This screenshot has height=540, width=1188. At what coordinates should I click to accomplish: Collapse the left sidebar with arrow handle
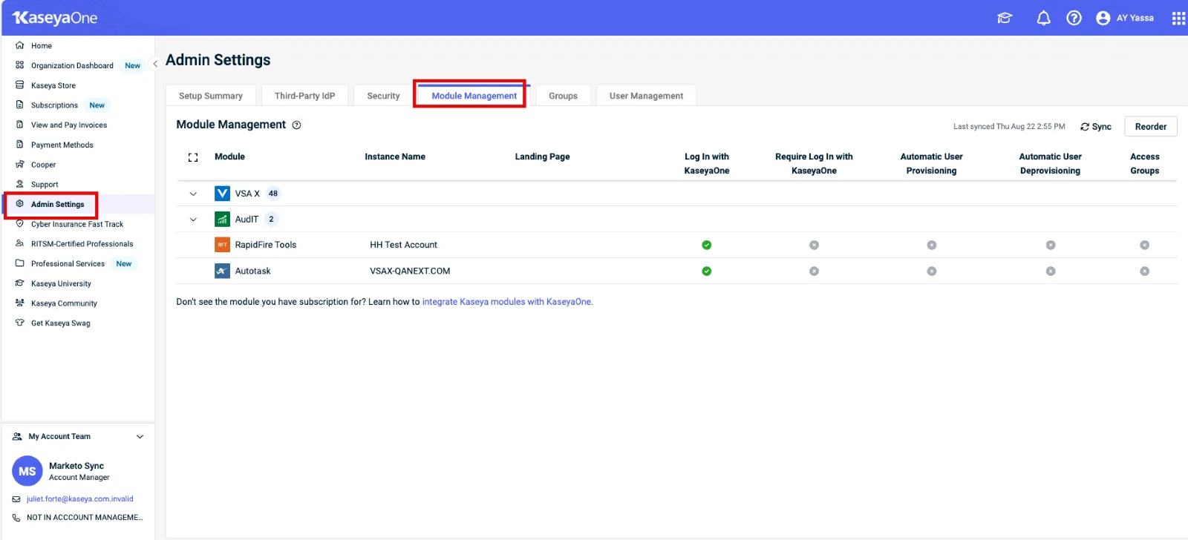pyautogui.click(x=155, y=64)
